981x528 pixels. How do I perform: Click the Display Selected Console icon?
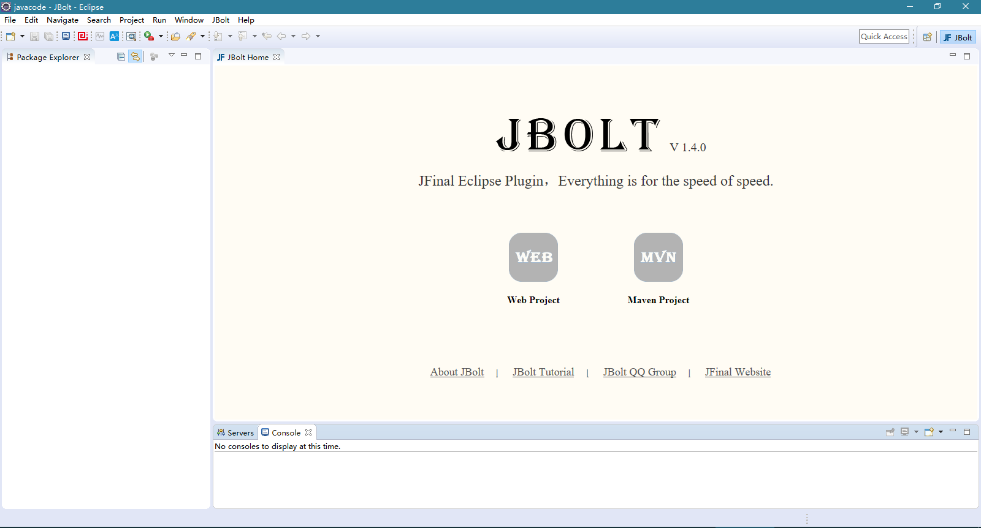905,432
